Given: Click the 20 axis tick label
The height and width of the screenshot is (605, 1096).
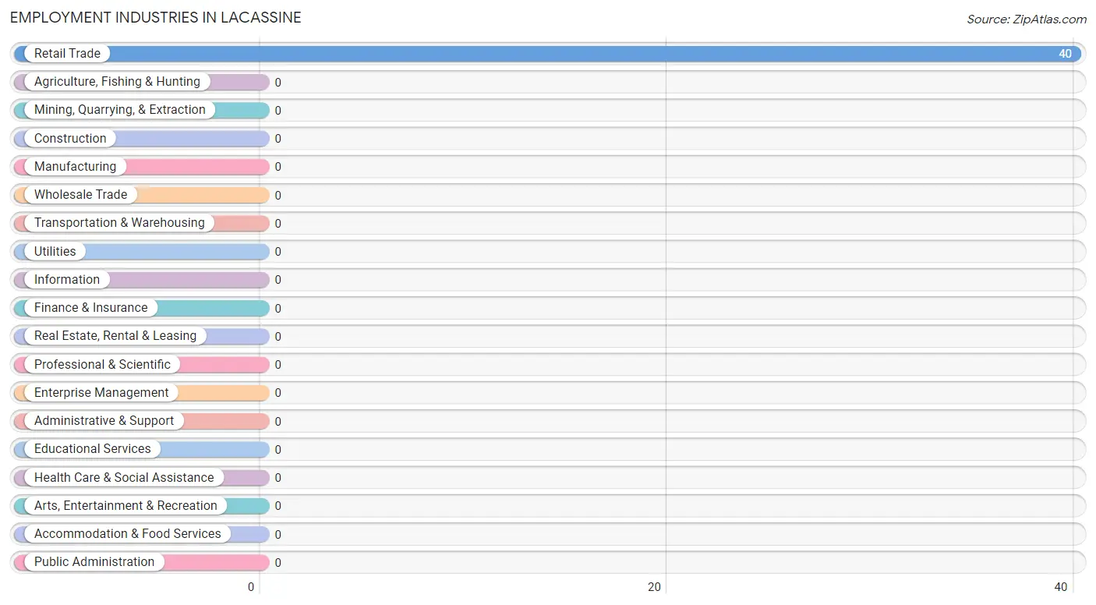Looking at the screenshot, I should coord(655,587).
